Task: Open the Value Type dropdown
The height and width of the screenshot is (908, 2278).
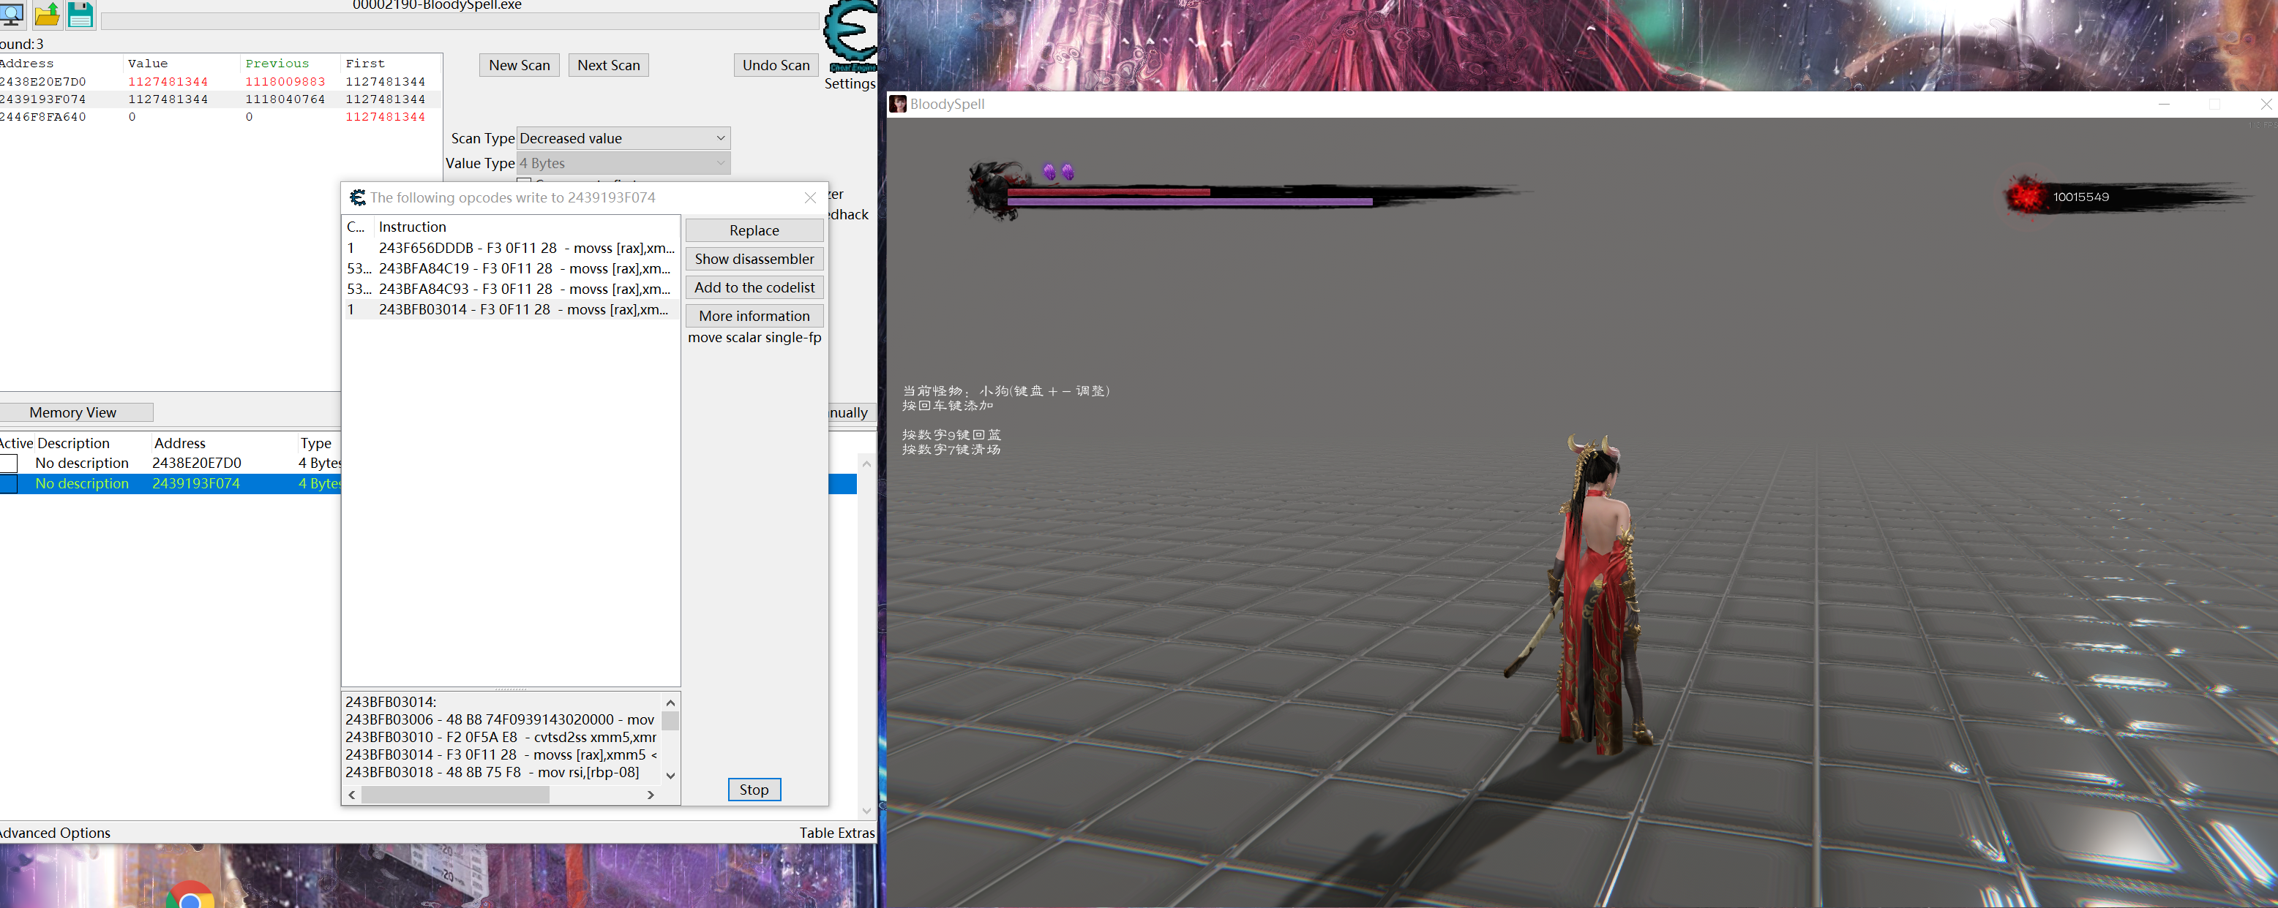Action: click(623, 164)
